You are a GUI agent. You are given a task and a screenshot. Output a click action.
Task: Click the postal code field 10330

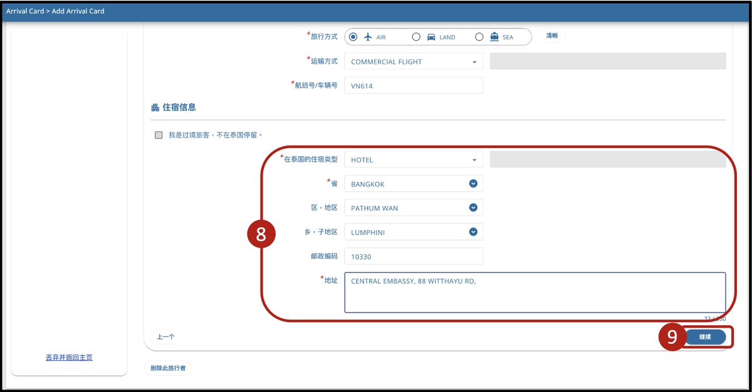(414, 256)
